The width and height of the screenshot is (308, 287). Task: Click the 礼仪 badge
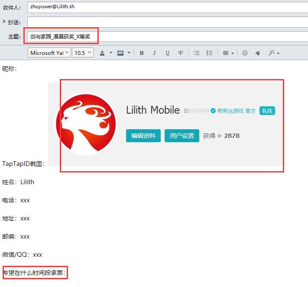pos(267,111)
